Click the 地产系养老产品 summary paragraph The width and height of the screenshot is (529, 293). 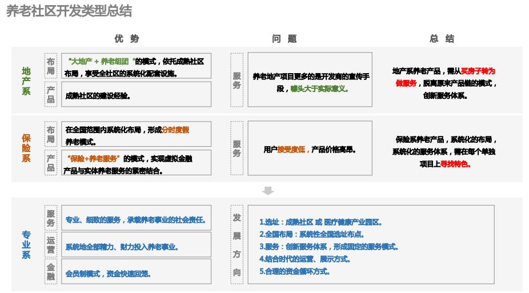click(444, 83)
